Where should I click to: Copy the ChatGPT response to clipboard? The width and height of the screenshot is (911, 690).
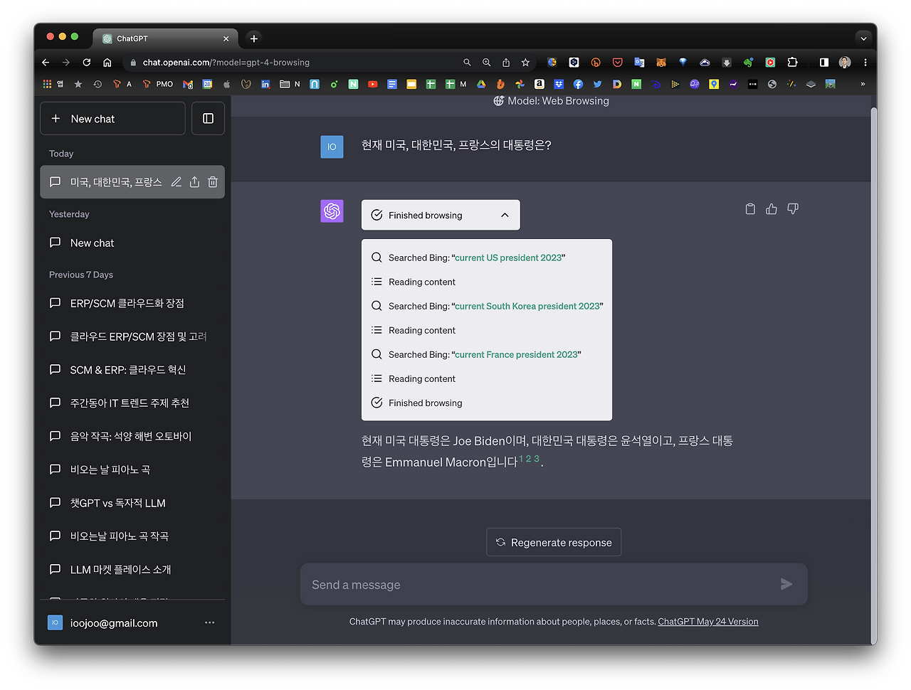tap(750, 209)
